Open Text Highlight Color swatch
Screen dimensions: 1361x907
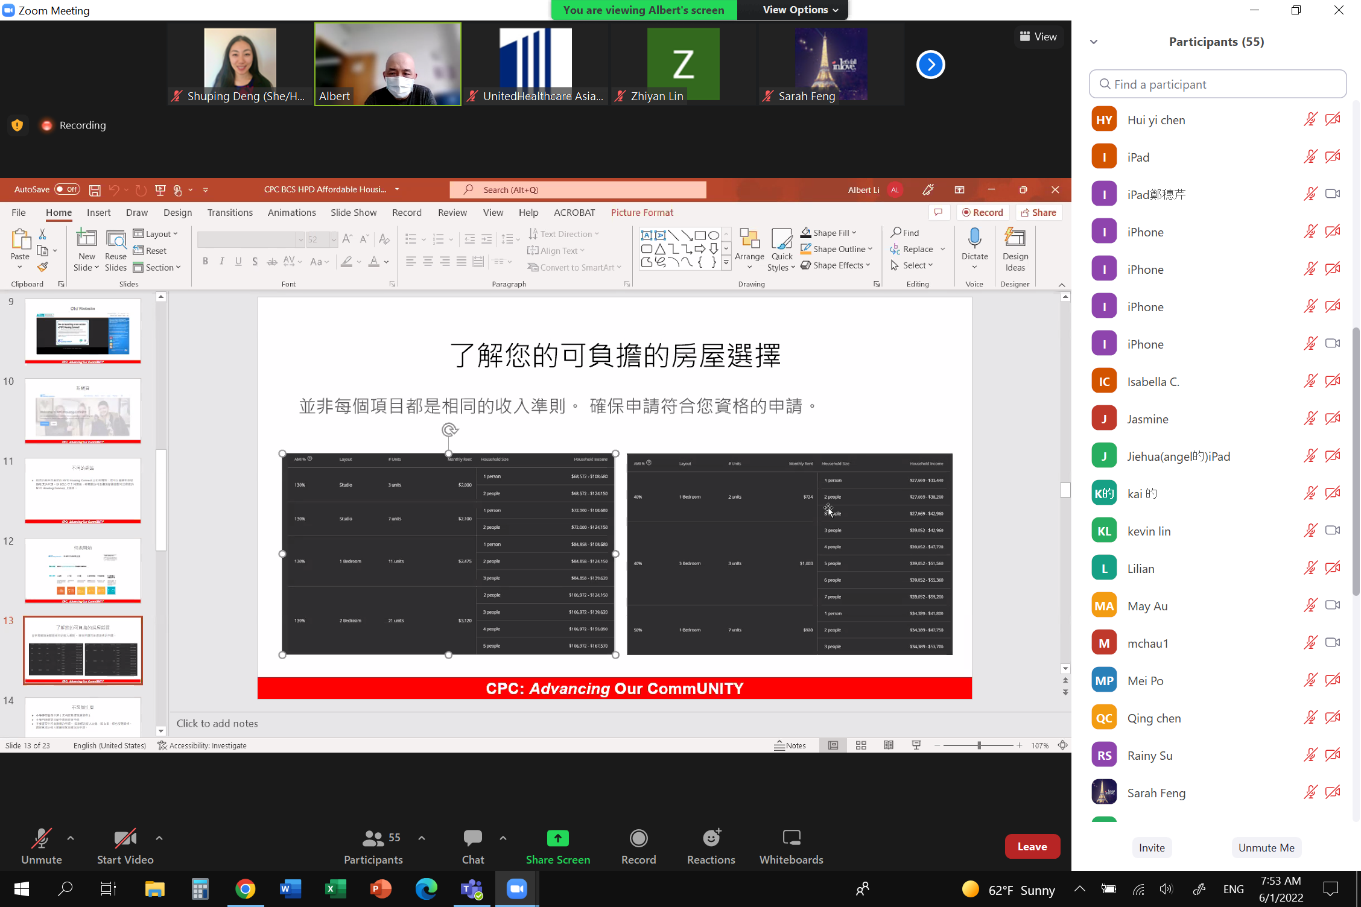tap(346, 261)
